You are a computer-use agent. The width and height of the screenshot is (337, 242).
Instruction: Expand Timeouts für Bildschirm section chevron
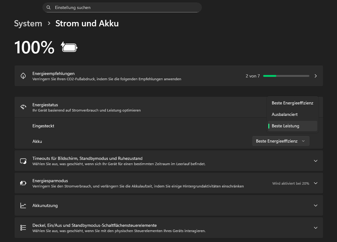(316, 161)
